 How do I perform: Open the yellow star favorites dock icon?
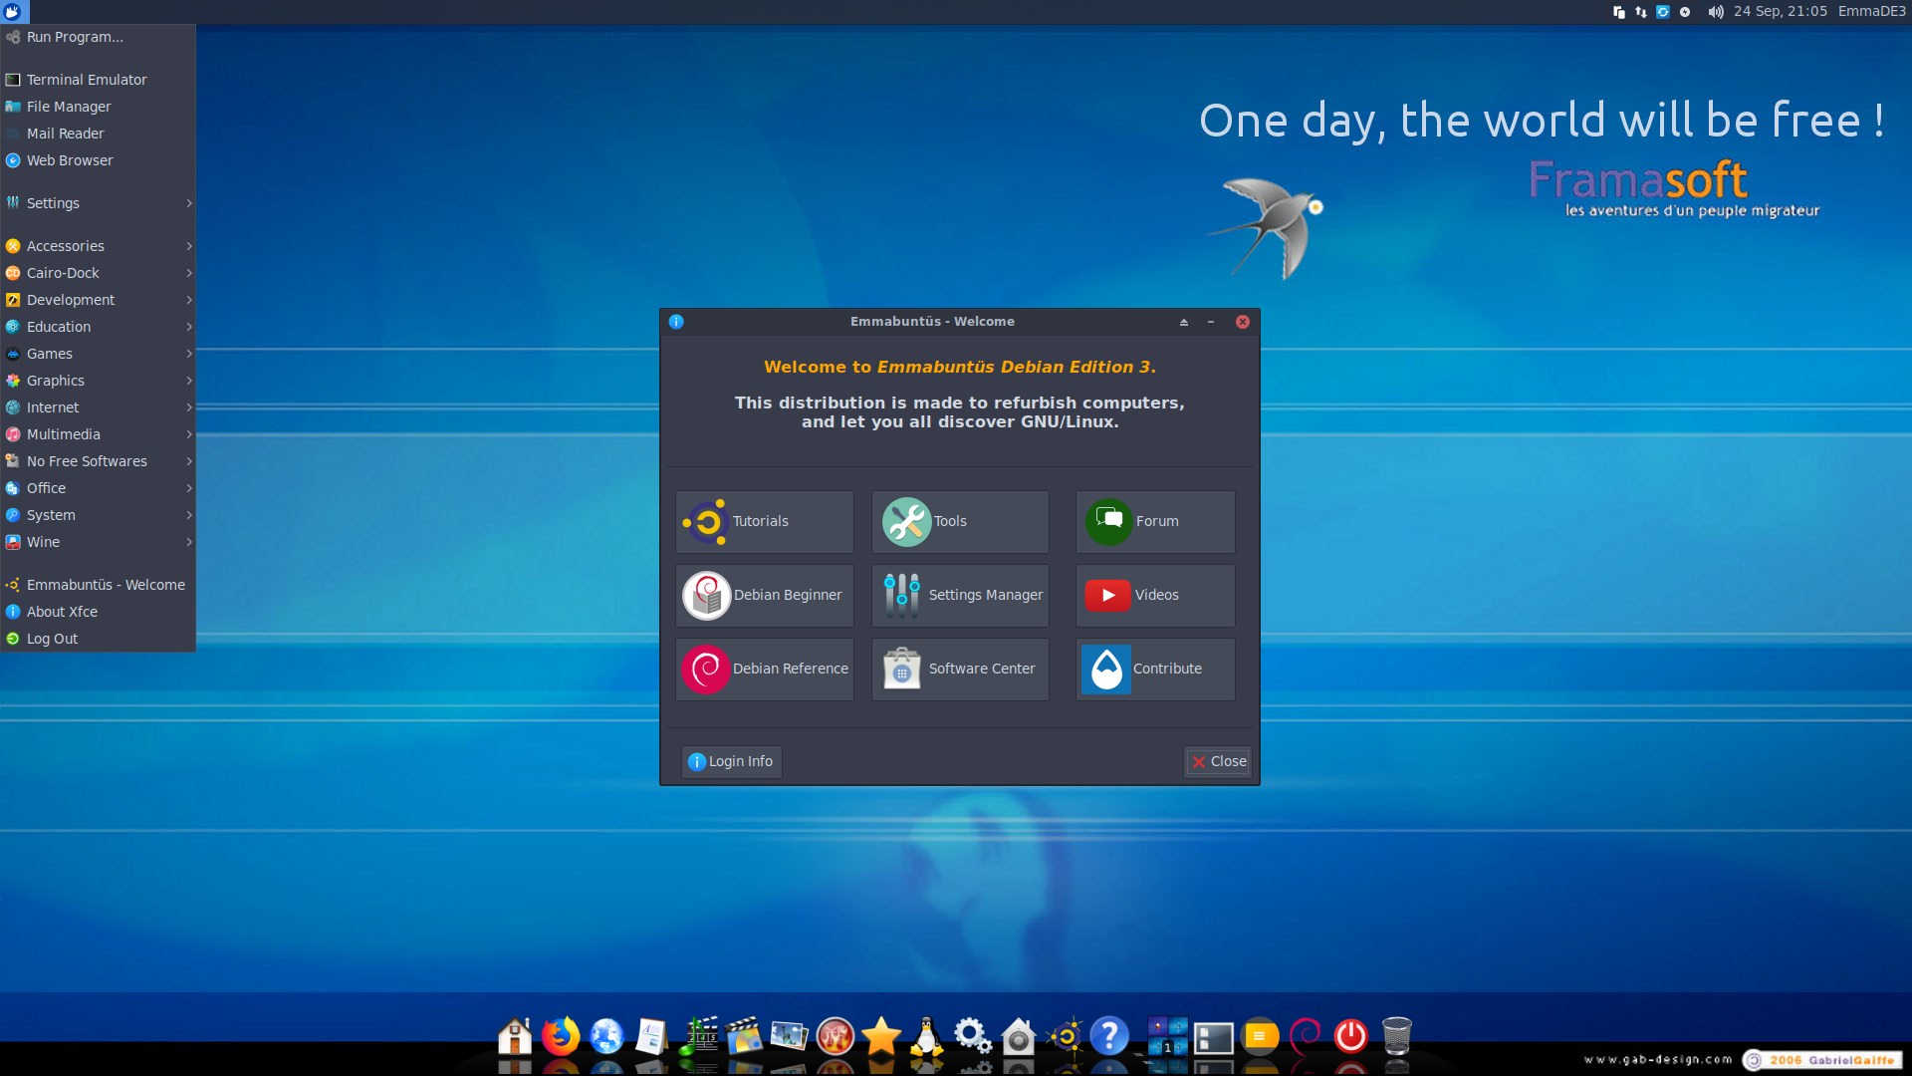pos(881,1036)
